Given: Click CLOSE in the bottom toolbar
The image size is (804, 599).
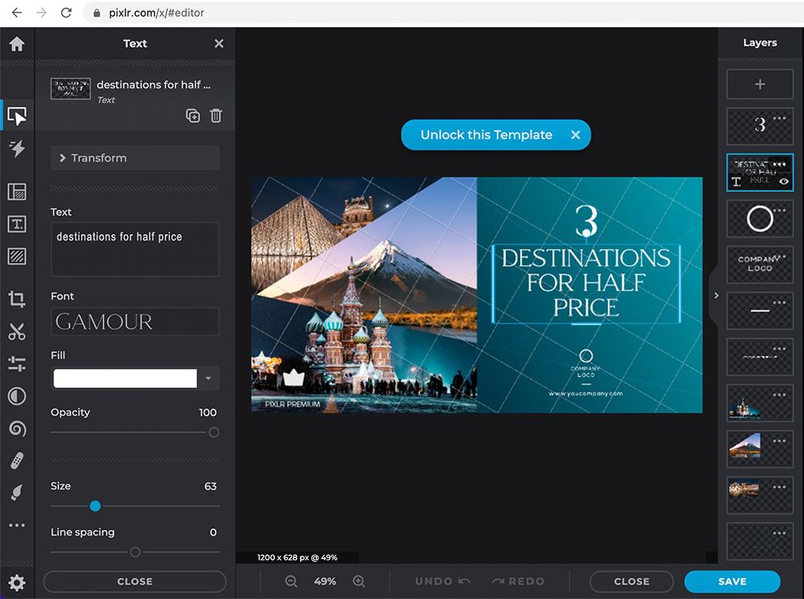Looking at the screenshot, I should pos(632,581).
